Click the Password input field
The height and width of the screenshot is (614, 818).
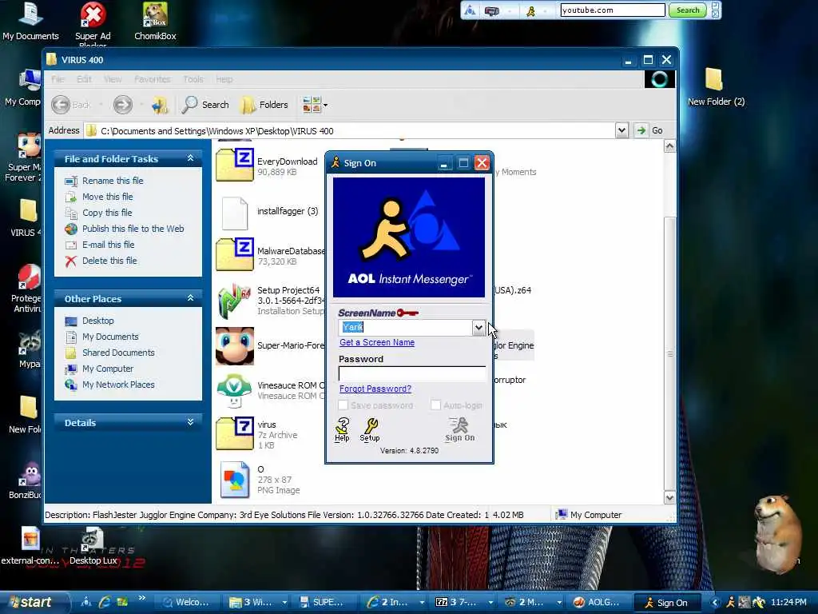click(x=412, y=374)
